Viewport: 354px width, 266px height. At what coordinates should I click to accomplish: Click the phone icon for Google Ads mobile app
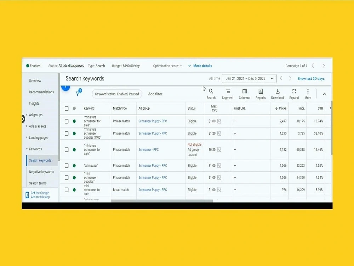(x=27, y=195)
